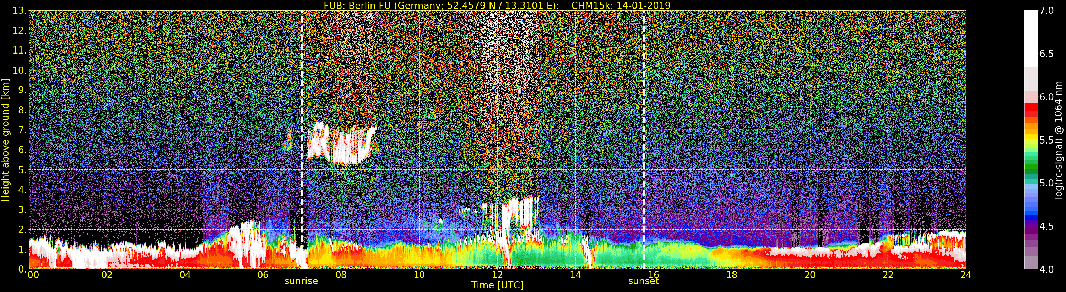Click the 'sunrise' label below the time axis
The height and width of the screenshot is (292, 1066).
pos(301,281)
